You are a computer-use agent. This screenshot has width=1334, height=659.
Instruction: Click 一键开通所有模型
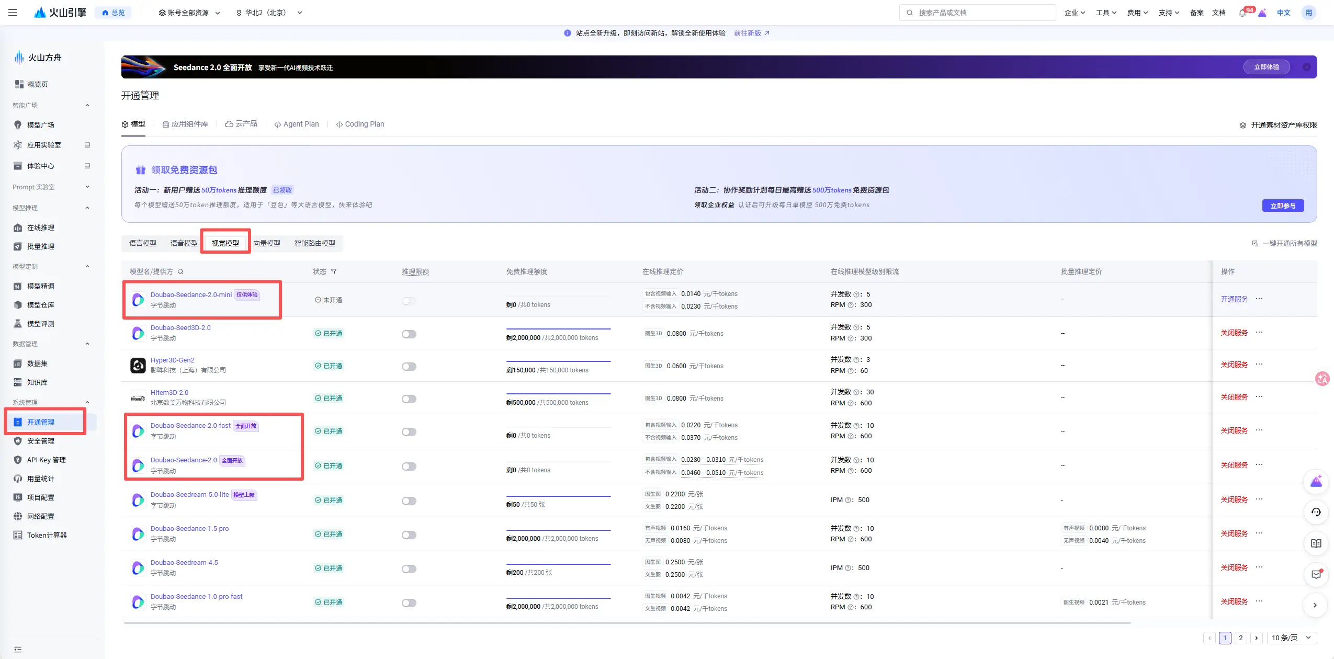[x=1284, y=243]
